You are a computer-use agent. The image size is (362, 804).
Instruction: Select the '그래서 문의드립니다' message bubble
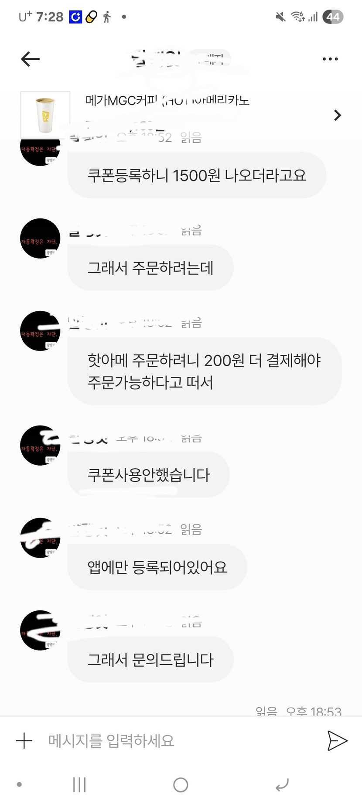coord(150,659)
